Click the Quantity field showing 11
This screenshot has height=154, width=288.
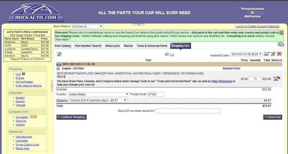click(x=255, y=78)
